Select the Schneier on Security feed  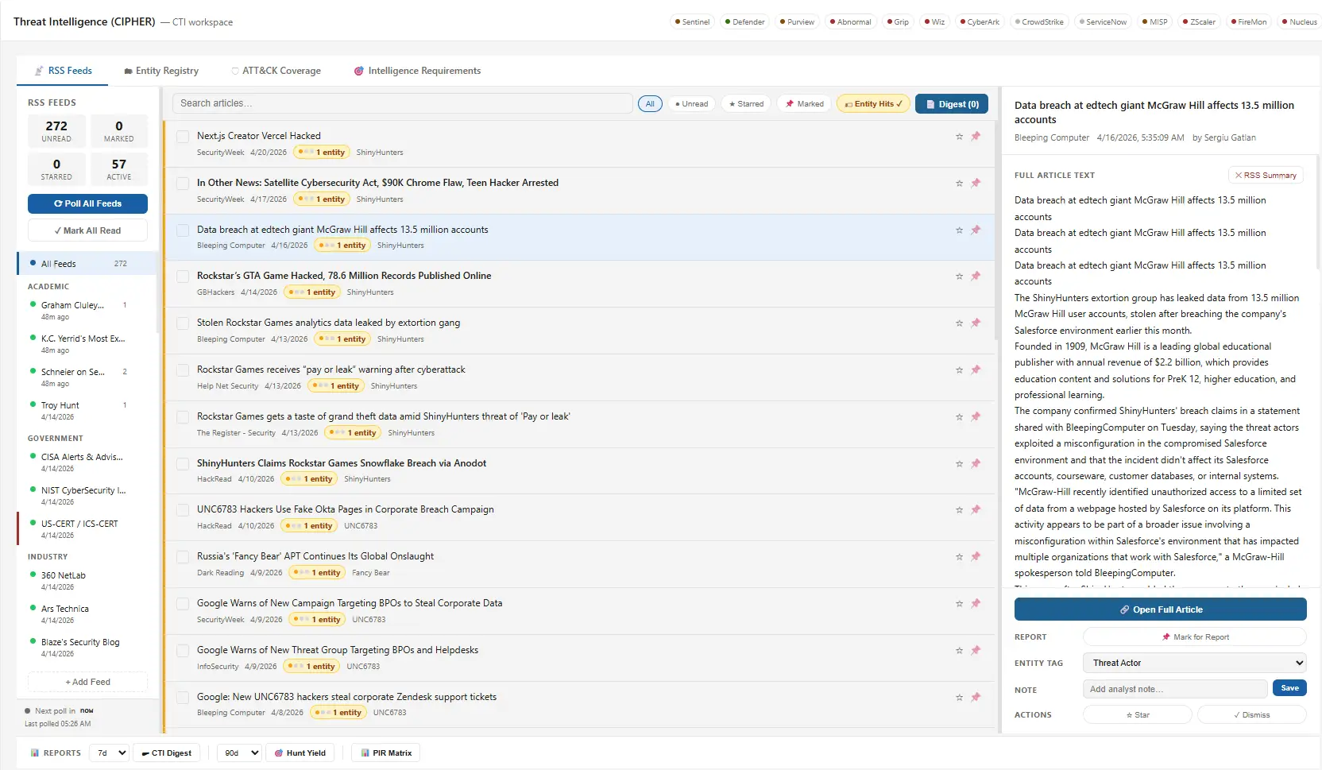coord(87,377)
